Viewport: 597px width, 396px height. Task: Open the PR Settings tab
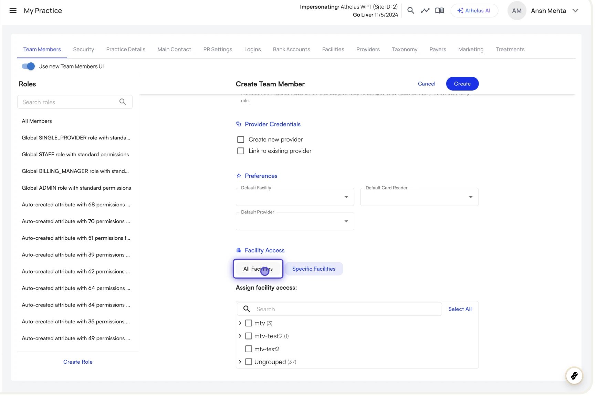click(x=218, y=49)
